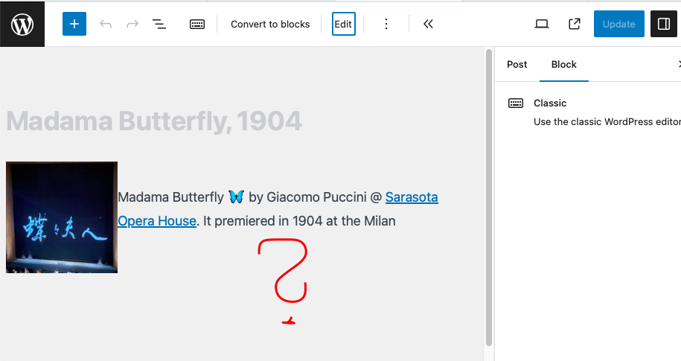Select the Block tab
The width and height of the screenshot is (681, 361).
pos(564,65)
